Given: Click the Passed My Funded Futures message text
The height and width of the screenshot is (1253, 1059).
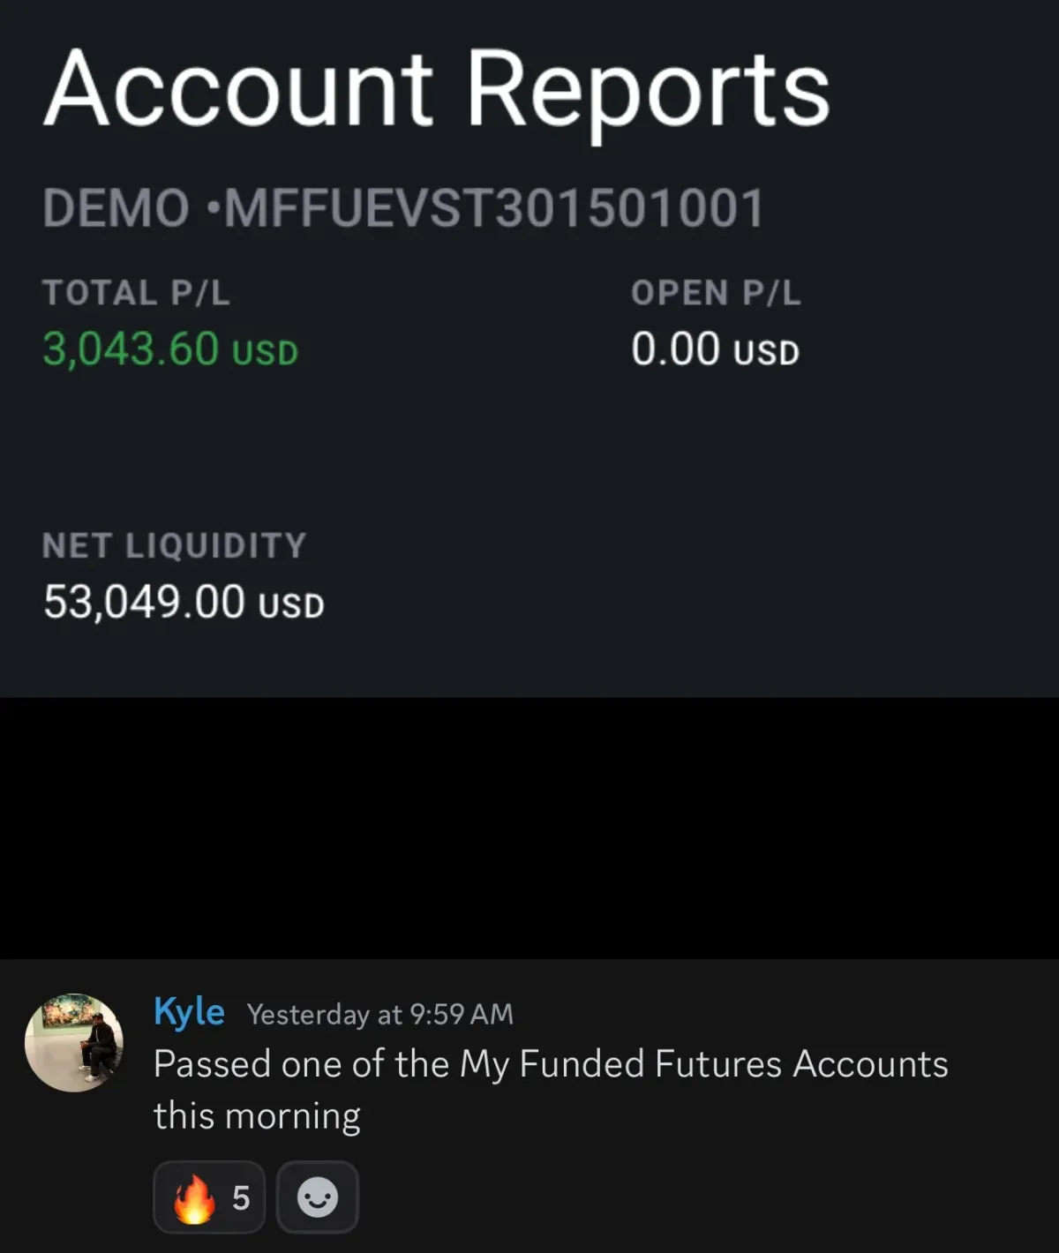Looking at the screenshot, I should click(x=551, y=1089).
